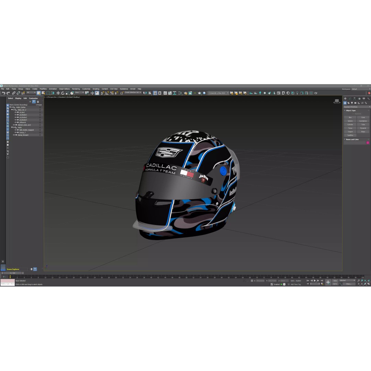The height and width of the screenshot is (371, 371).
Task: Click the Scene Explorer lock icon
Action: [38, 102]
